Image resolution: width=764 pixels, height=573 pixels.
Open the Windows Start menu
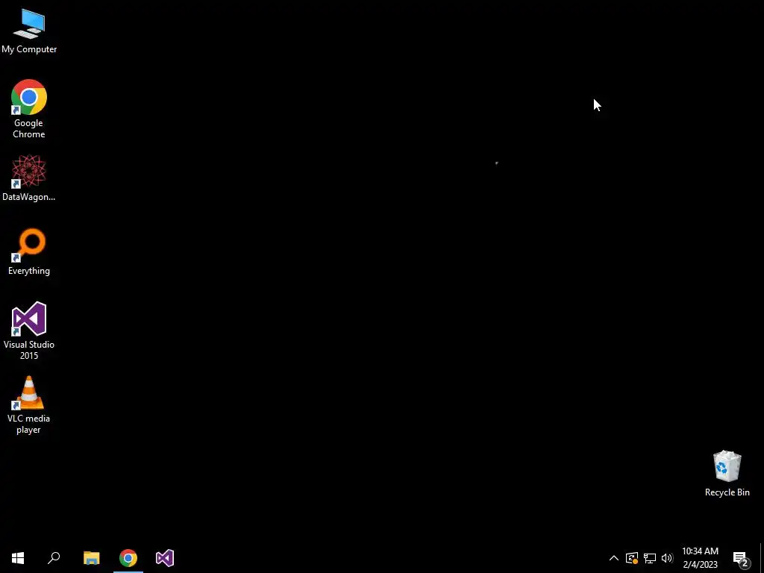coord(18,558)
